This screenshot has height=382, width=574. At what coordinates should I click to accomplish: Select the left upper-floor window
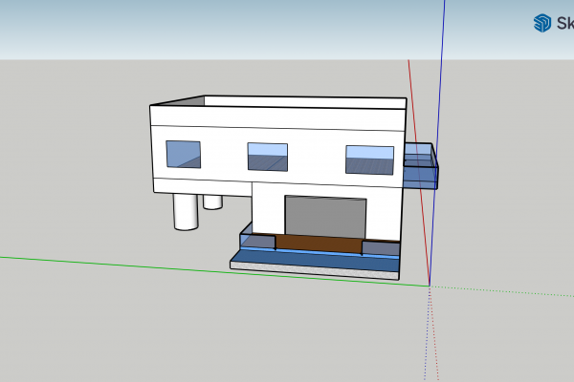tap(183, 155)
